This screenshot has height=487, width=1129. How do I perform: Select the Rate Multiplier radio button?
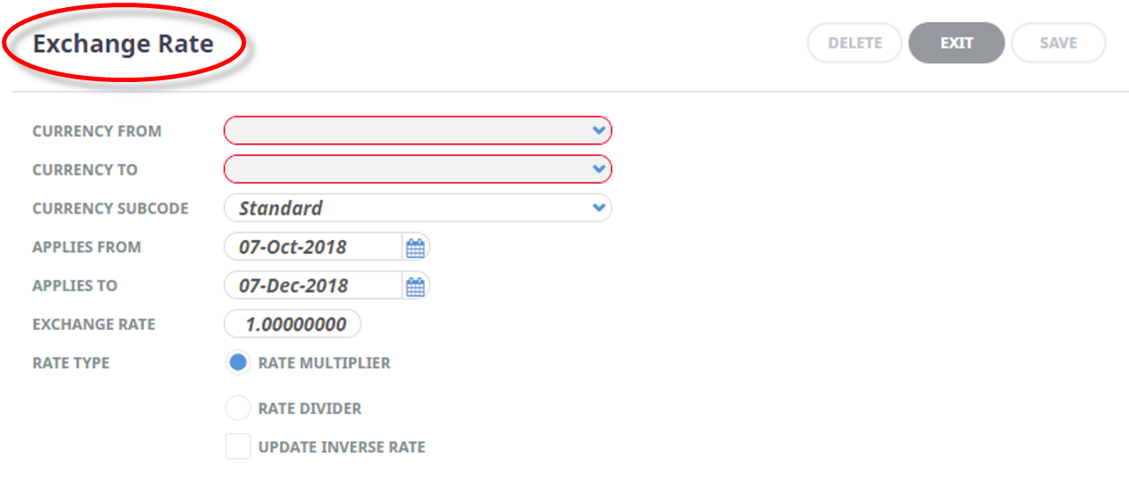coord(238,363)
